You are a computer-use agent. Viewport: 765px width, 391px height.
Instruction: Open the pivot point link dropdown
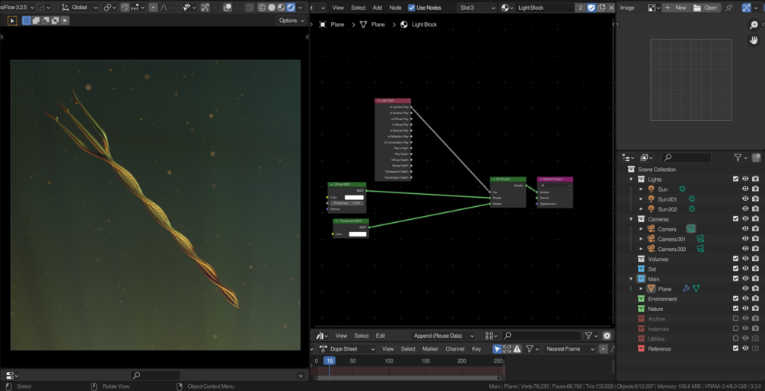[x=110, y=8]
